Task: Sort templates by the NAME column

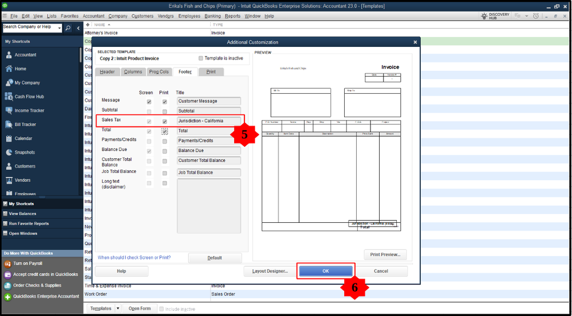Action: click(x=100, y=25)
